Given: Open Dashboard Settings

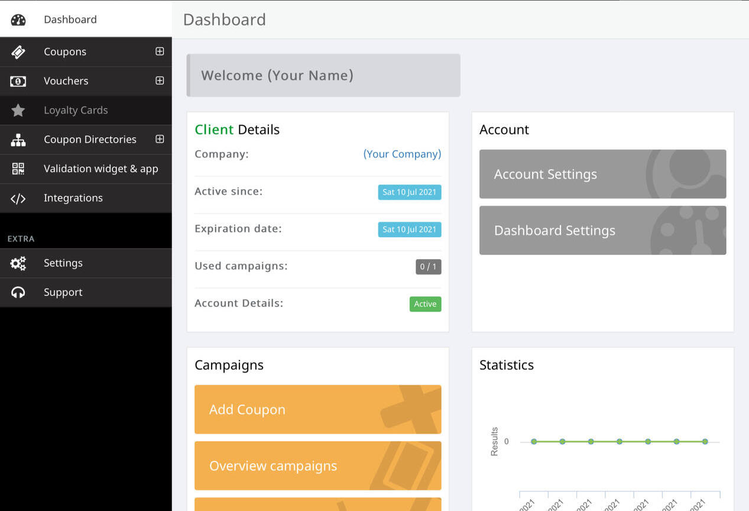Looking at the screenshot, I should pyautogui.click(x=602, y=230).
